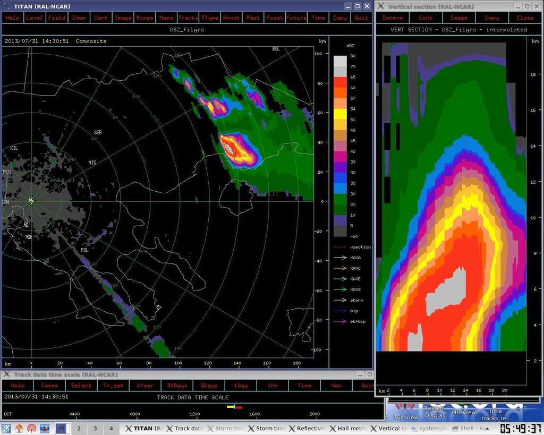Click Now in Track data time scale
The width and height of the screenshot is (544, 435).
click(336, 386)
